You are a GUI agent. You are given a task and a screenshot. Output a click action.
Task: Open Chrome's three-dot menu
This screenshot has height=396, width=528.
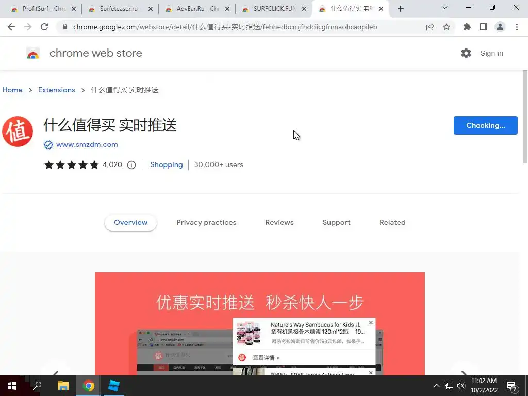pos(517,27)
